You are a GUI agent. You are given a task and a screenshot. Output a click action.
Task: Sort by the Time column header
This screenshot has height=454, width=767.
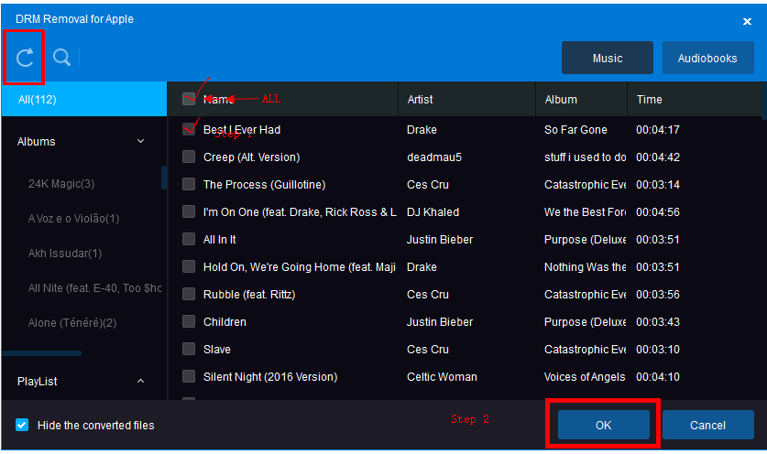click(650, 100)
